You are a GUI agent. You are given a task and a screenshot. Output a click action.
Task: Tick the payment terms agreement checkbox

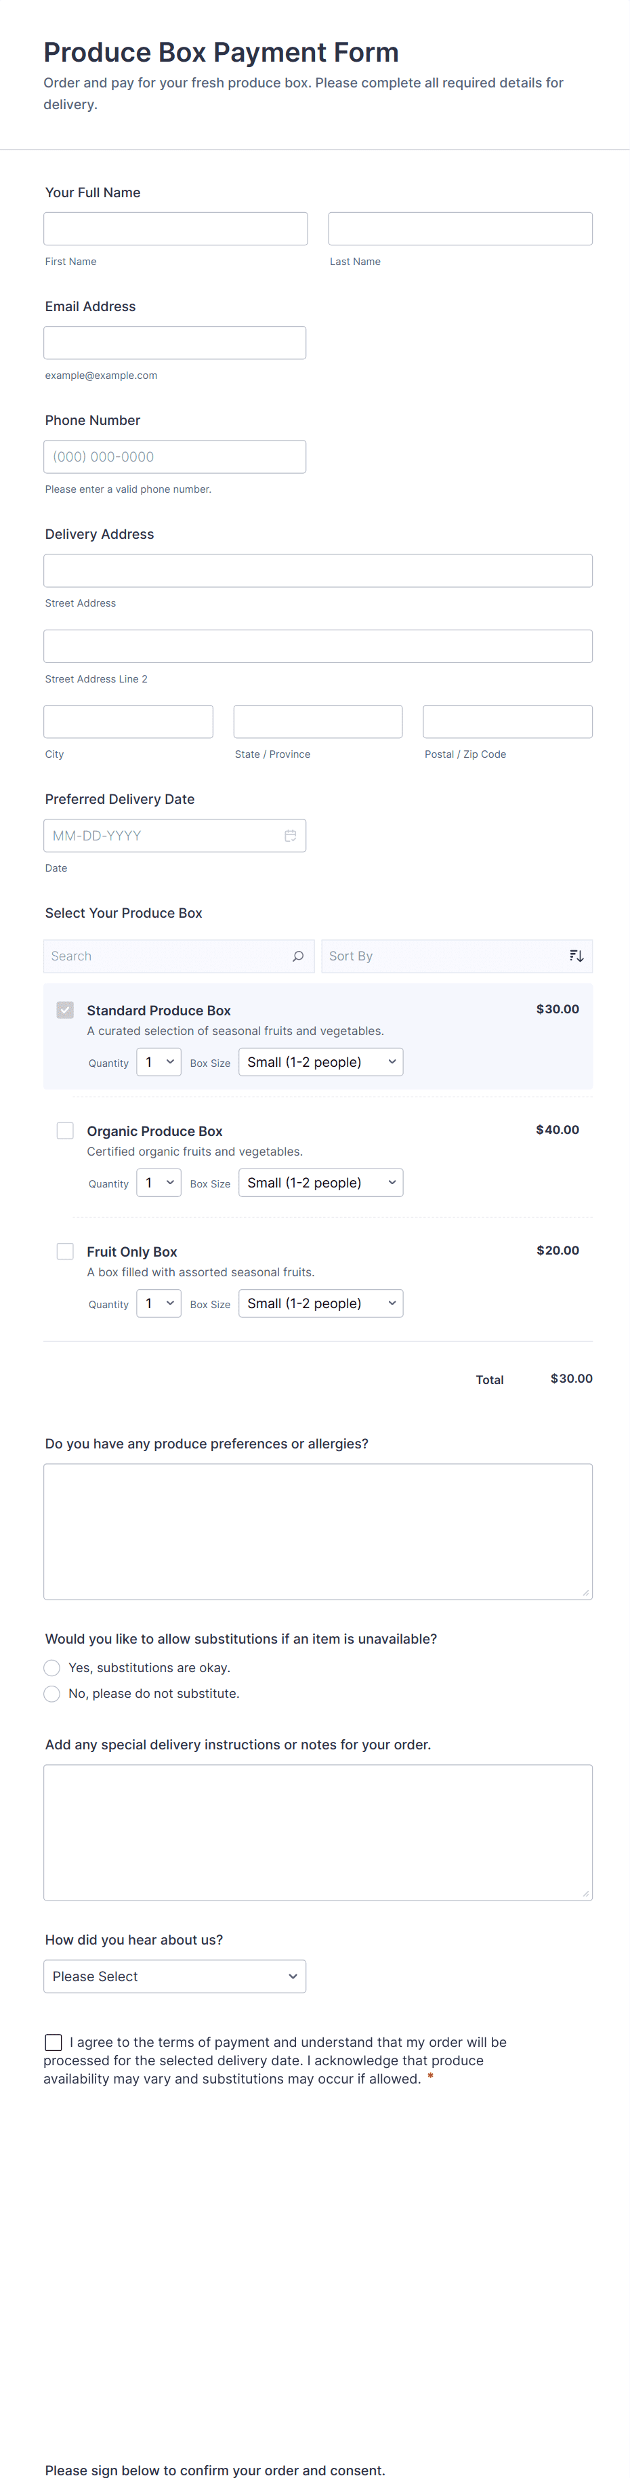click(x=54, y=2042)
